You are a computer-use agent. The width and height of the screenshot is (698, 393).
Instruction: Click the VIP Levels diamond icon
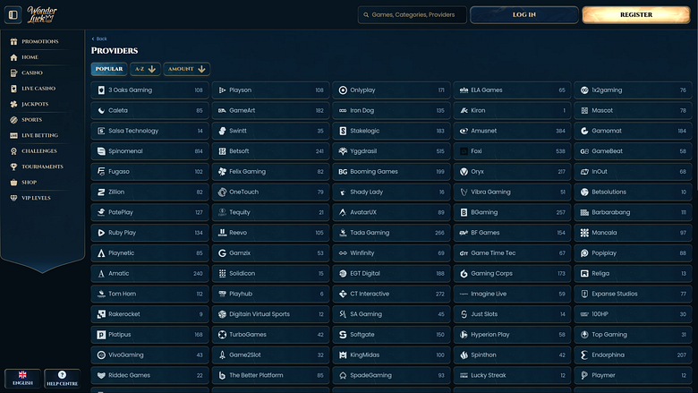click(13, 198)
